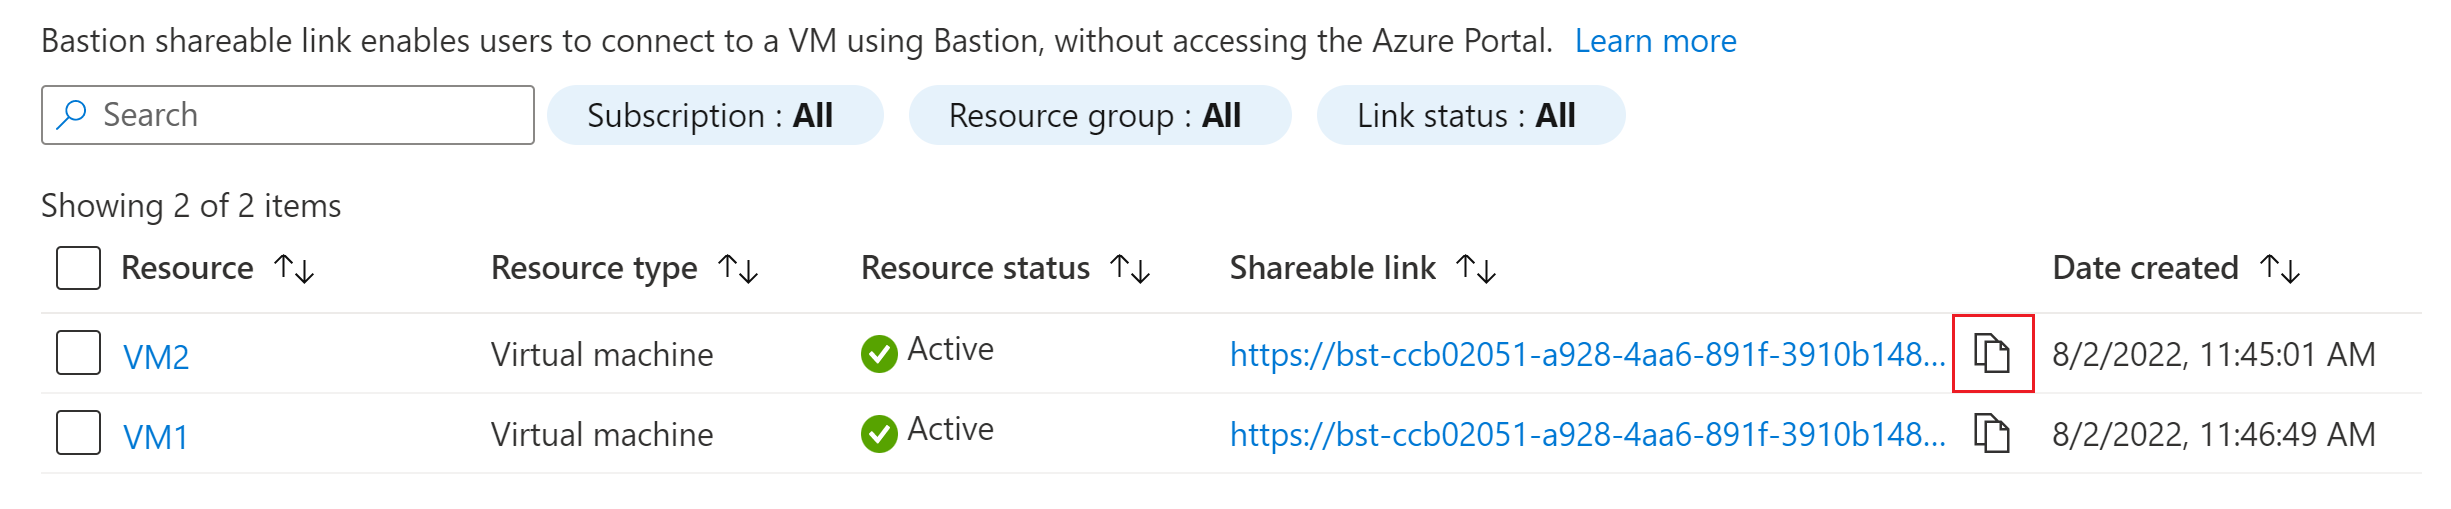The width and height of the screenshot is (2451, 509).
Task: Check the VM1 row checkbox
Action: 78,433
